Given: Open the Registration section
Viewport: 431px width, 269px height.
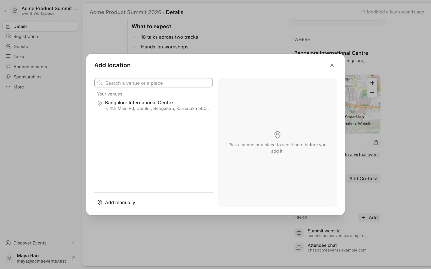Looking at the screenshot, I should pos(40,36).
